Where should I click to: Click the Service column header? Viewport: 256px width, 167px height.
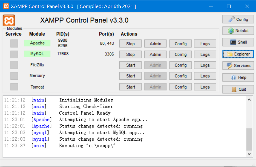point(14,34)
